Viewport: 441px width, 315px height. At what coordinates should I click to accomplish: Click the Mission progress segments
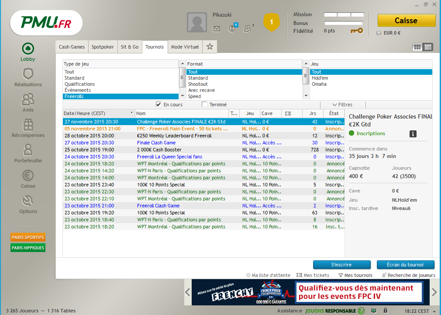tap(344, 14)
